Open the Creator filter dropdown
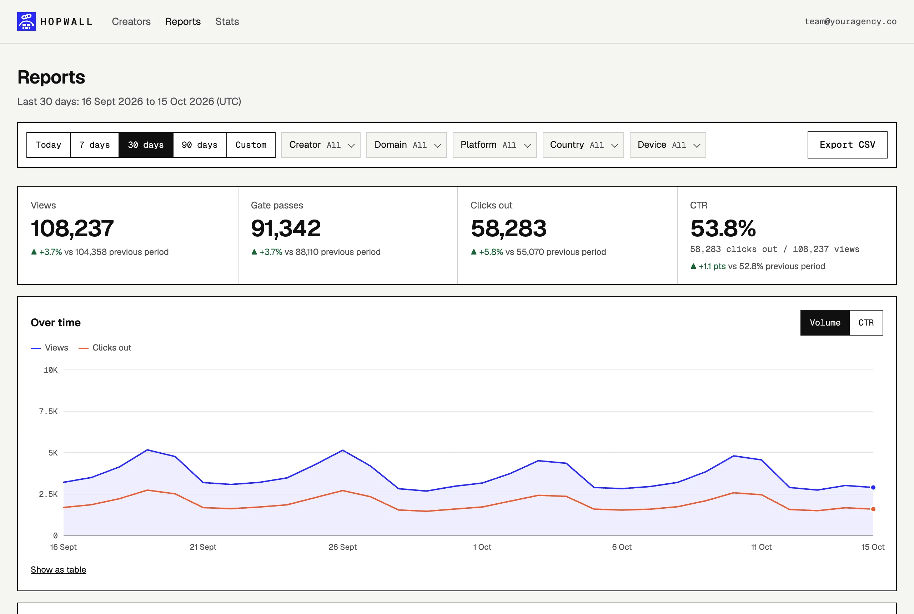Screen dimensions: 914x614 tap(321, 145)
